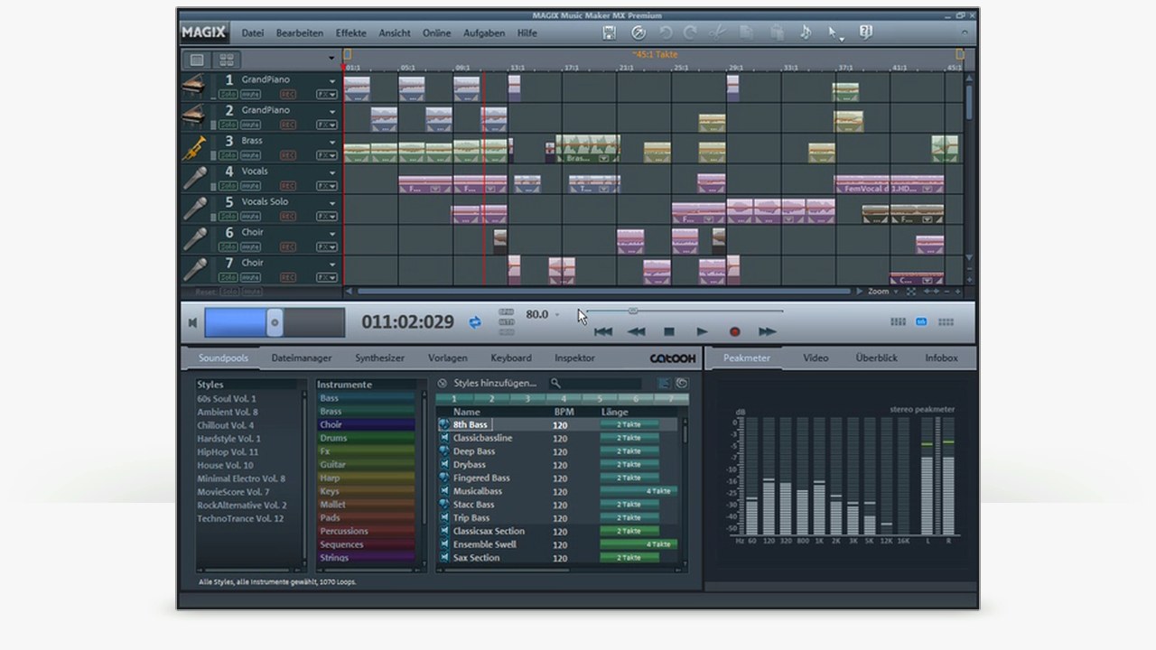Expand the track 1 GrandPiano name dropdown arrow

click(332, 81)
